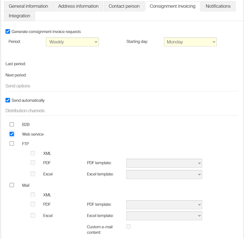Viewport: 244px width, 239px height.
Task: Disable the Send automatically checkbox
Action: 8,100
